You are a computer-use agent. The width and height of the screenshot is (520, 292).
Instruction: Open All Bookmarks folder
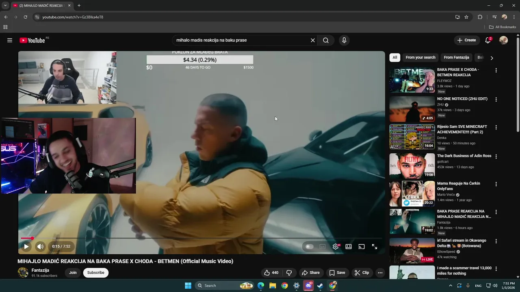click(503, 27)
